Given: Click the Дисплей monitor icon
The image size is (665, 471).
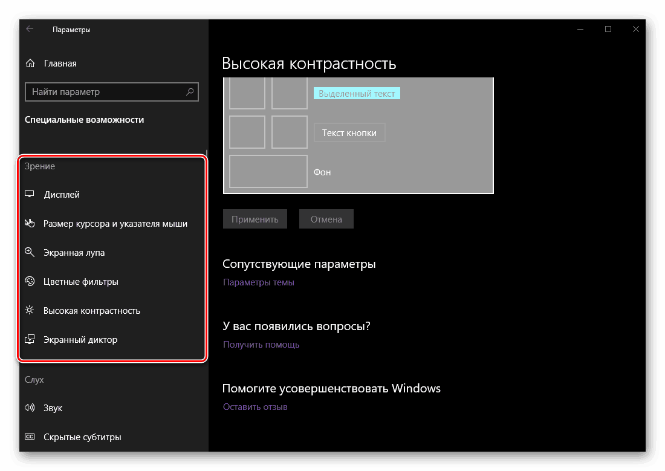Looking at the screenshot, I should point(29,194).
